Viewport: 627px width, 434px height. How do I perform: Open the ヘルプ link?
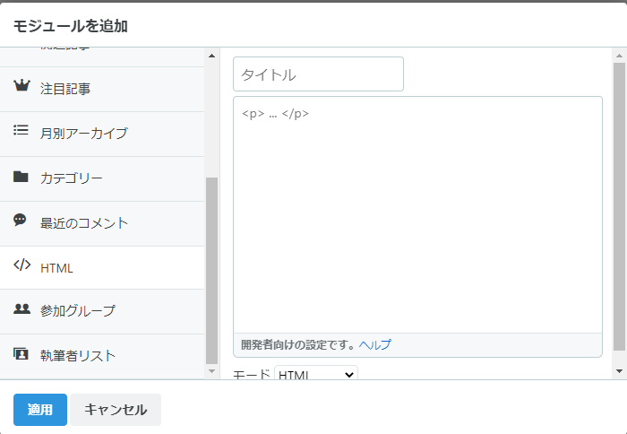click(x=375, y=344)
